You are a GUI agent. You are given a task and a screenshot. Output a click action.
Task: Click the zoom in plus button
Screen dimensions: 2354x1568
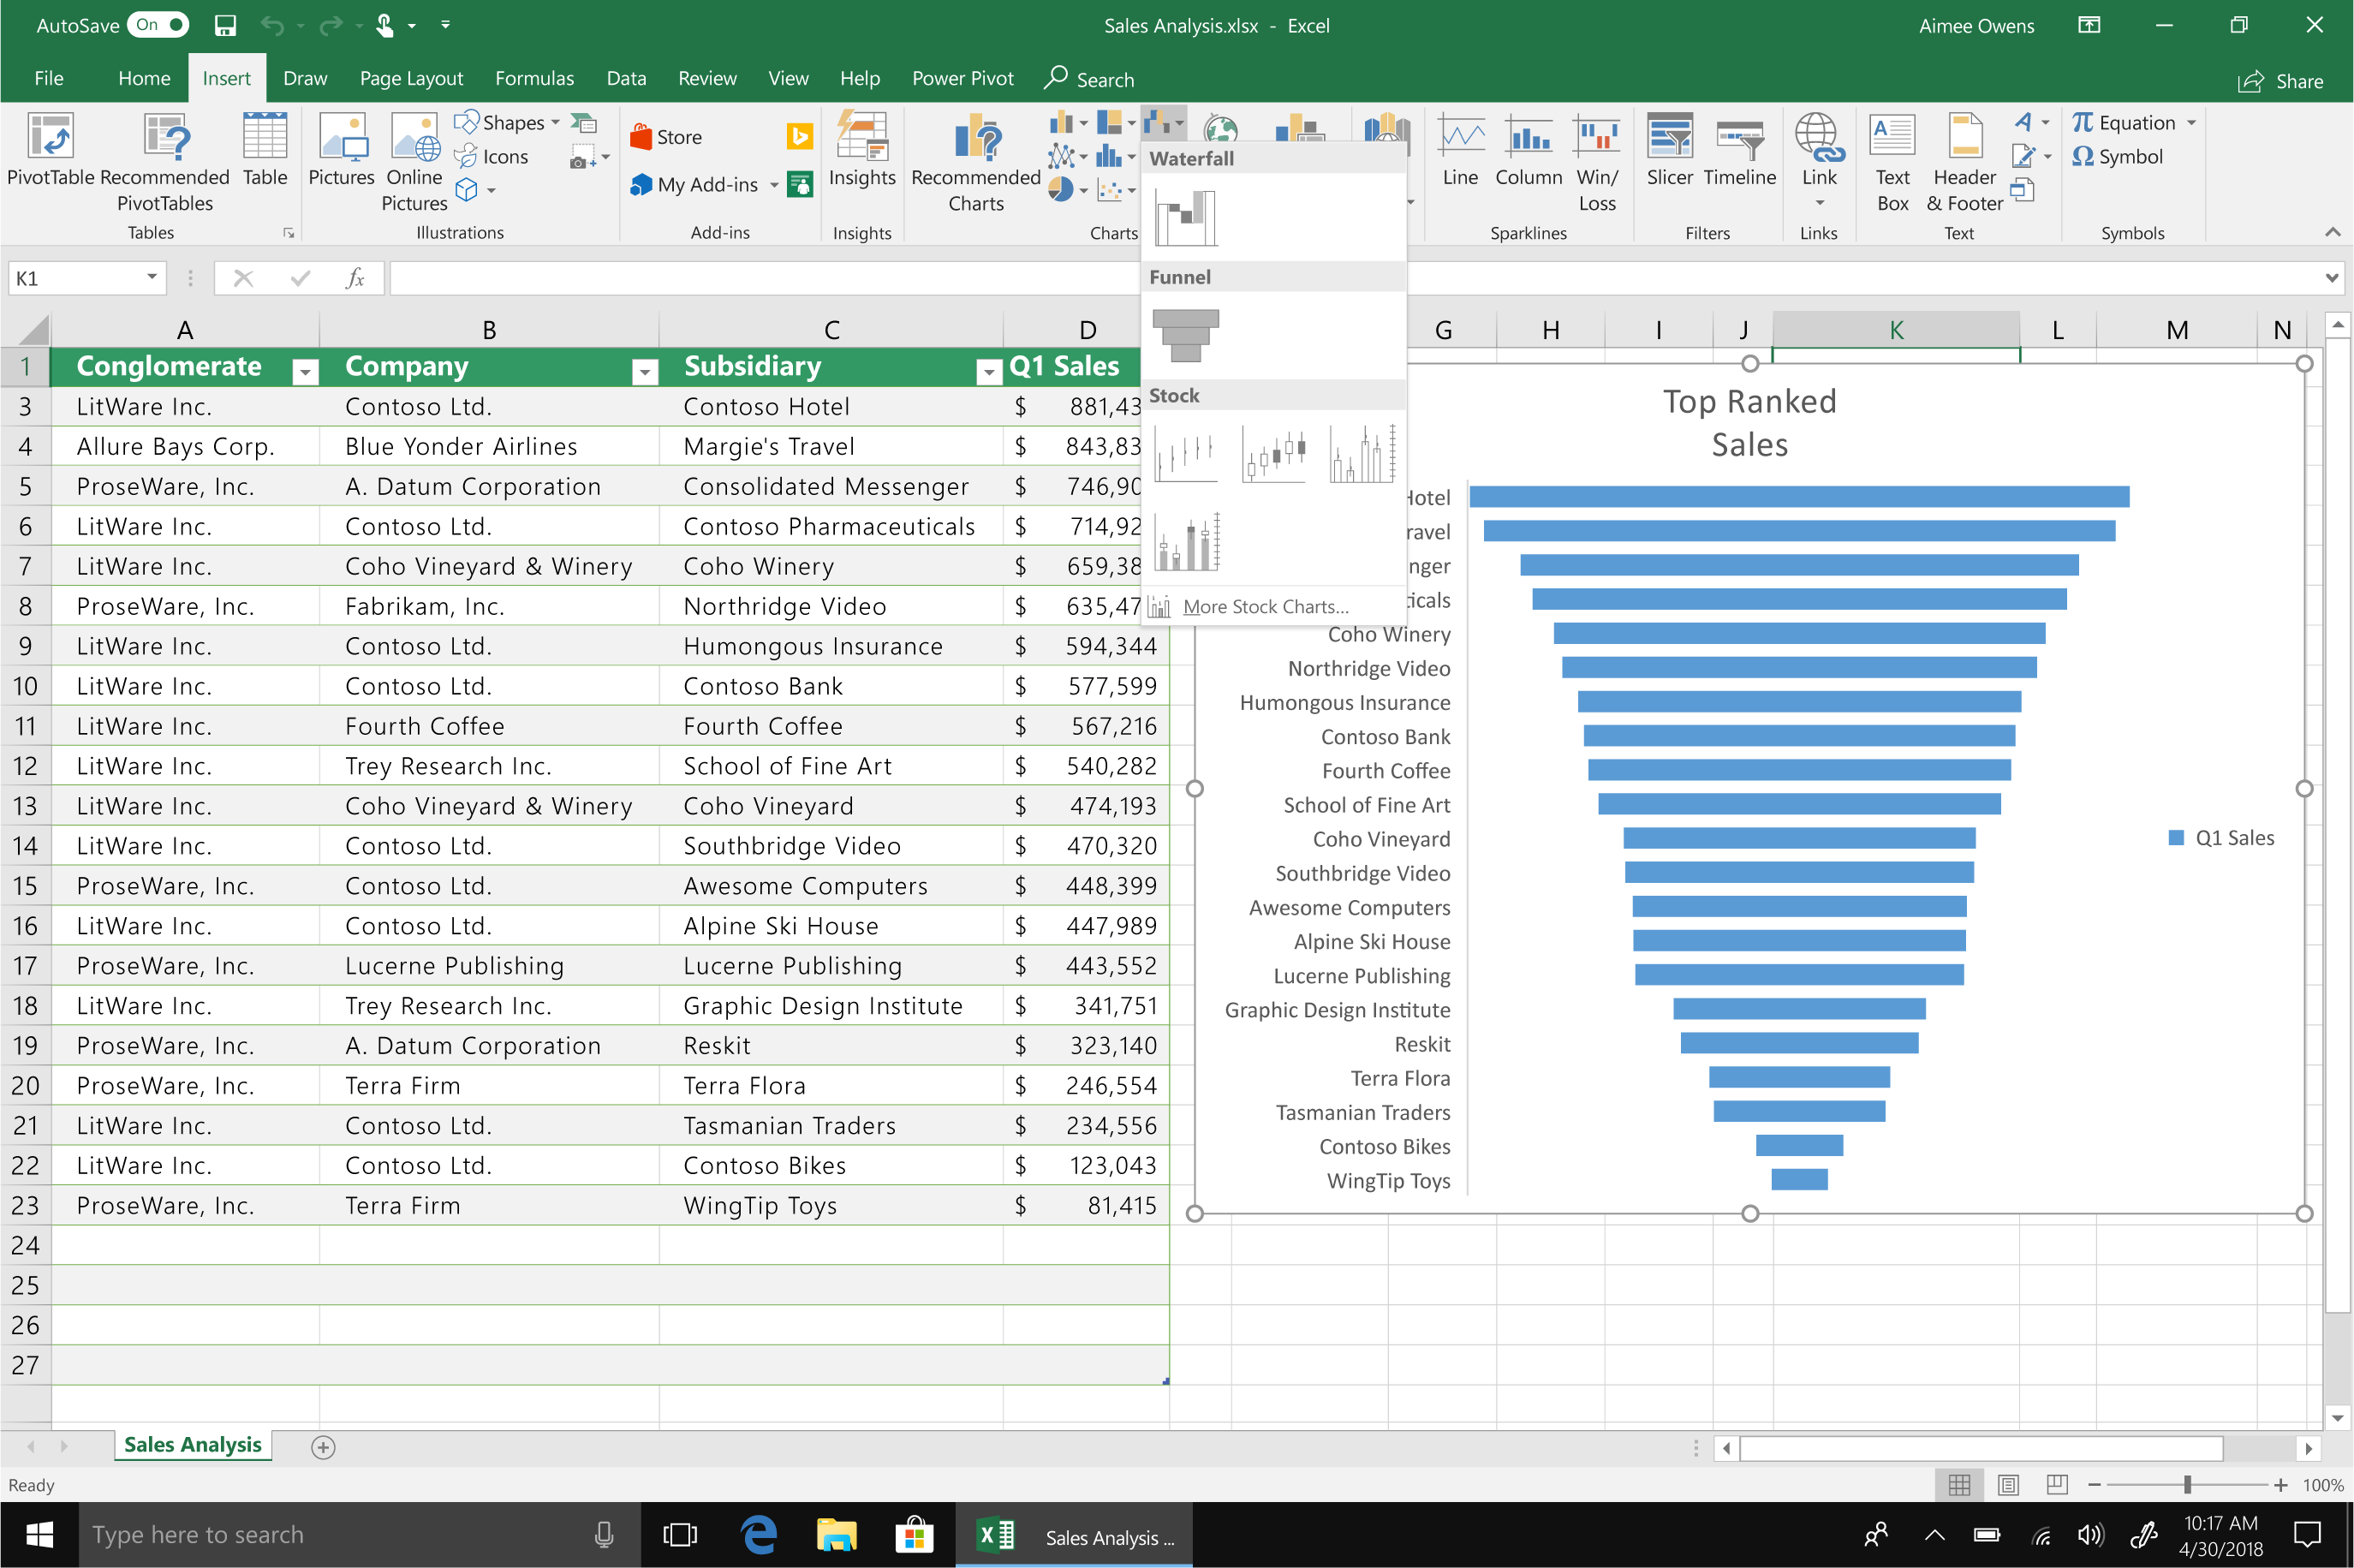click(2281, 1485)
